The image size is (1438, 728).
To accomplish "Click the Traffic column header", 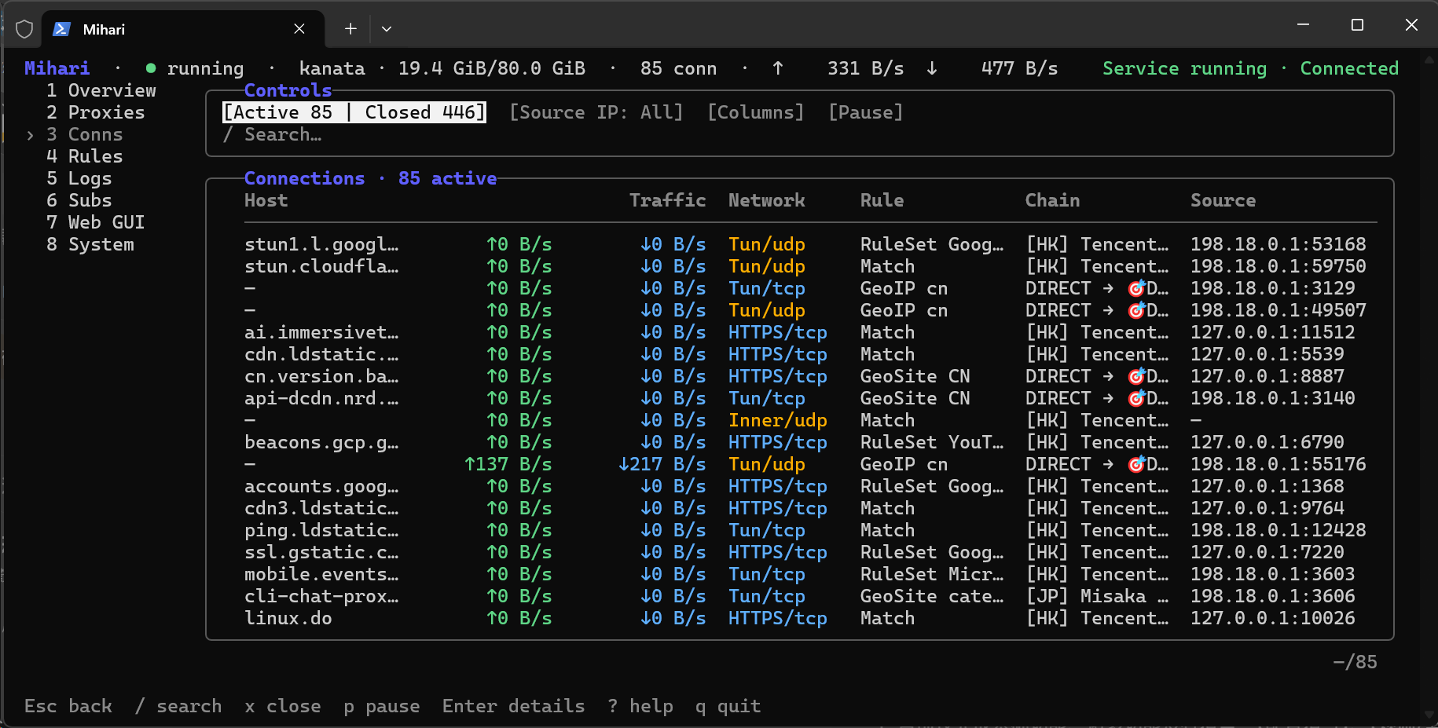I will click(668, 200).
